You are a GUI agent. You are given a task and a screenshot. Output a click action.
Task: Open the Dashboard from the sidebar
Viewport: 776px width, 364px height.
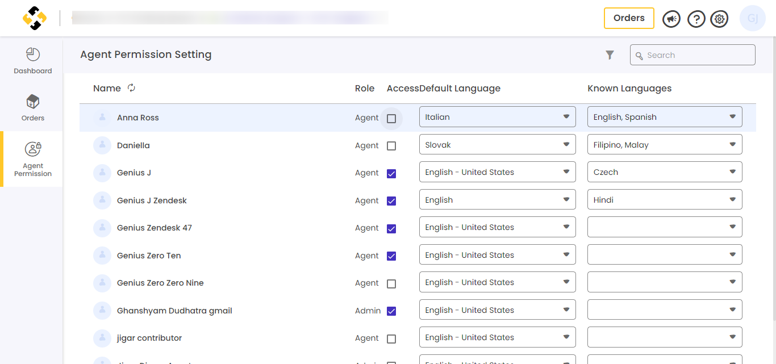tap(32, 60)
